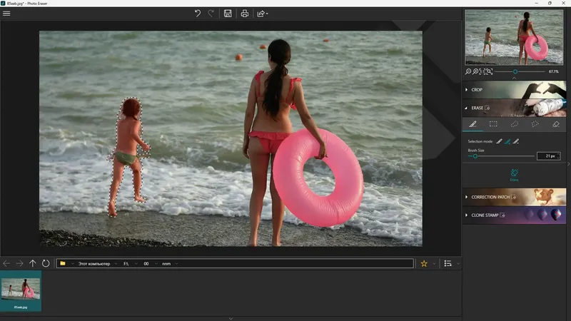Open the dropdown after the 'nnm' segment
This screenshot has height=321, width=571.
coord(176,264)
